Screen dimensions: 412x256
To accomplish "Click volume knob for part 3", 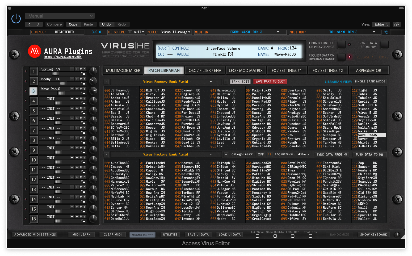I will point(93,91).
